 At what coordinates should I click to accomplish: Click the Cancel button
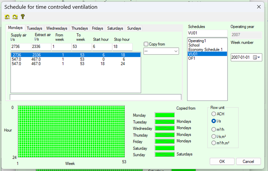point(248,161)
